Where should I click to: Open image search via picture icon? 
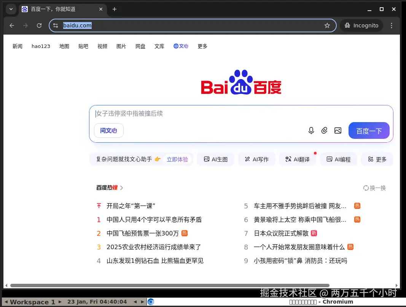pyautogui.click(x=338, y=130)
